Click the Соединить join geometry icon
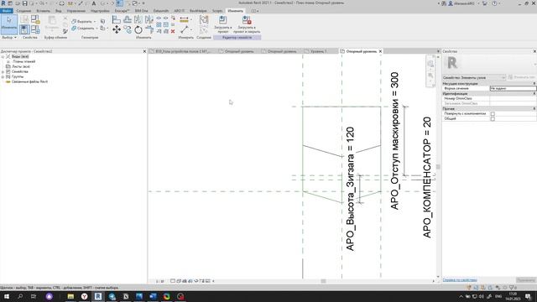537x302 pixels. pyautogui.click(x=74, y=28)
